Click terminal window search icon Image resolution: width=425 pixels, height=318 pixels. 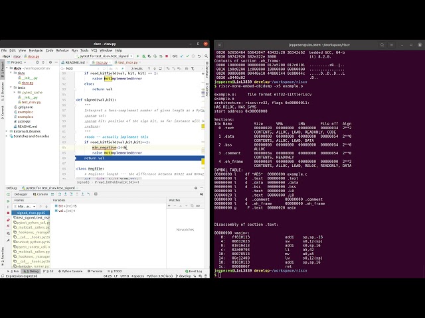click(x=382, y=45)
